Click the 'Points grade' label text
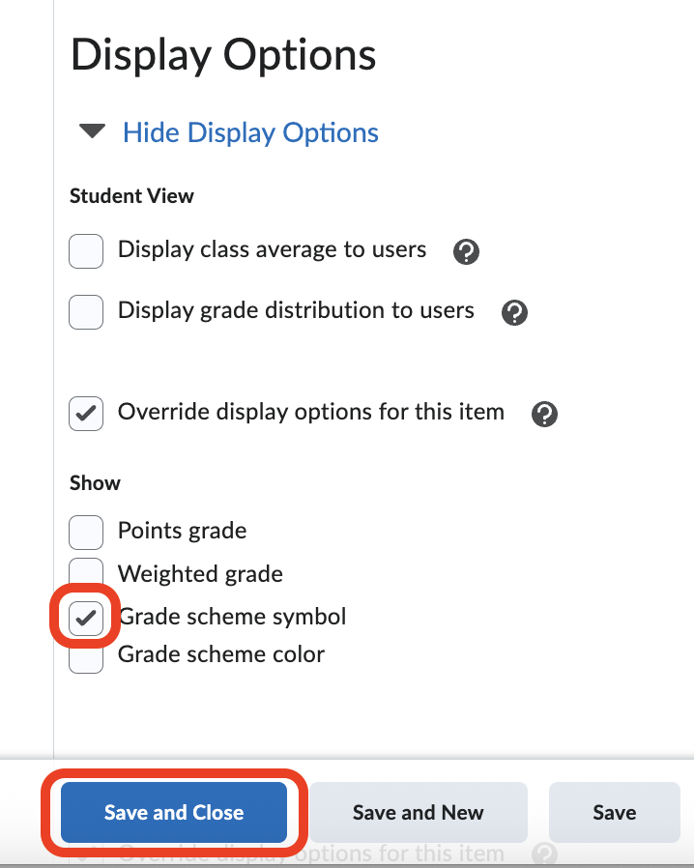The image size is (694, 868). tap(182, 531)
